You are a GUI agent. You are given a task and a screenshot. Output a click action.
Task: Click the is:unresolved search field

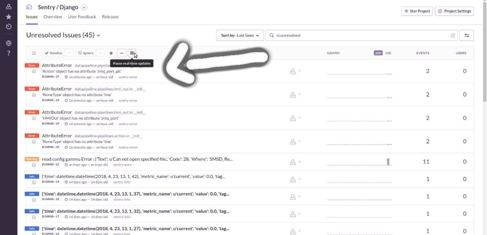(361, 35)
